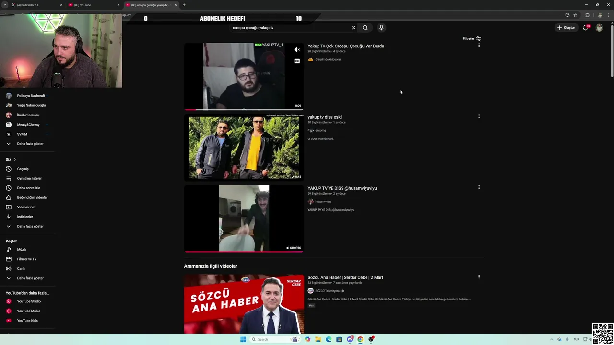
Task: Open options for yakup tv diss eski
Action: [x=479, y=116]
